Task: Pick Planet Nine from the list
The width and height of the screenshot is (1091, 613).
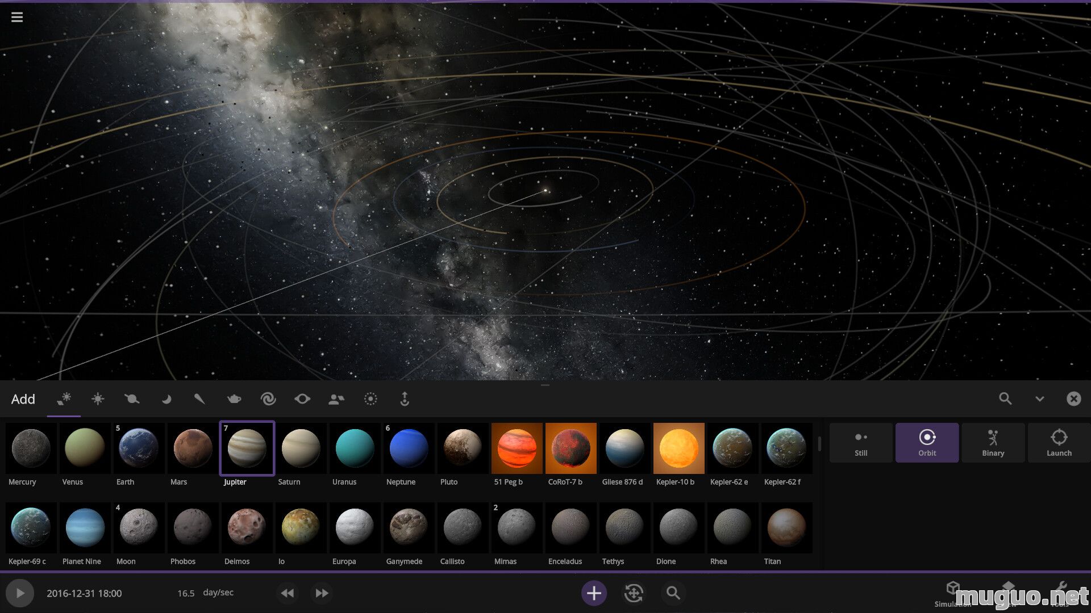Action: [x=85, y=528]
